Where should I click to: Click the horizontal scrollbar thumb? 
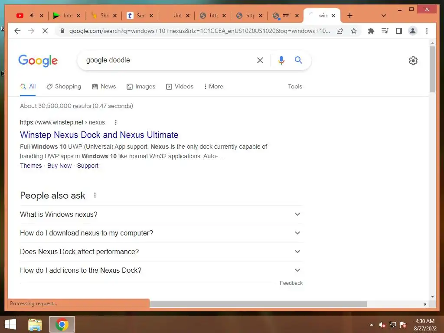click(258, 304)
